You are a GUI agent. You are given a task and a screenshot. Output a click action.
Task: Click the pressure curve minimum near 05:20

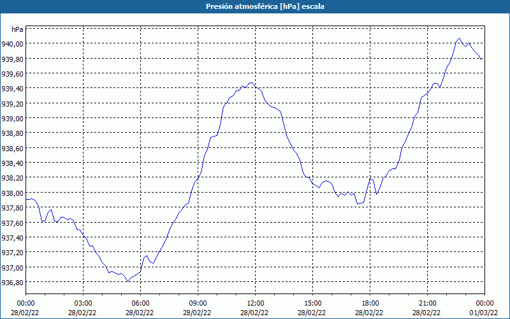tap(128, 281)
